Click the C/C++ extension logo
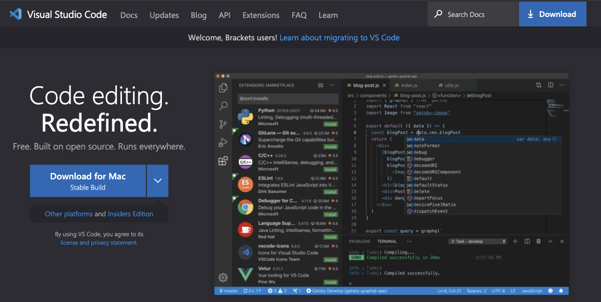This screenshot has height=302, width=601. coord(245,162)
